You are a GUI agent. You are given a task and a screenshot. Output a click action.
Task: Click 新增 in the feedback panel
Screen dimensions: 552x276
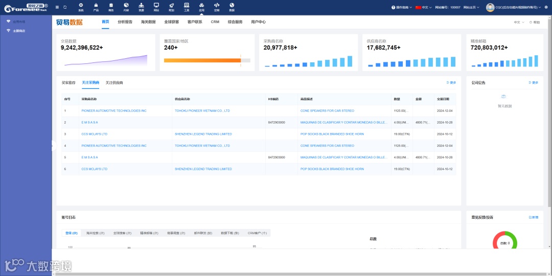[533, 218]
